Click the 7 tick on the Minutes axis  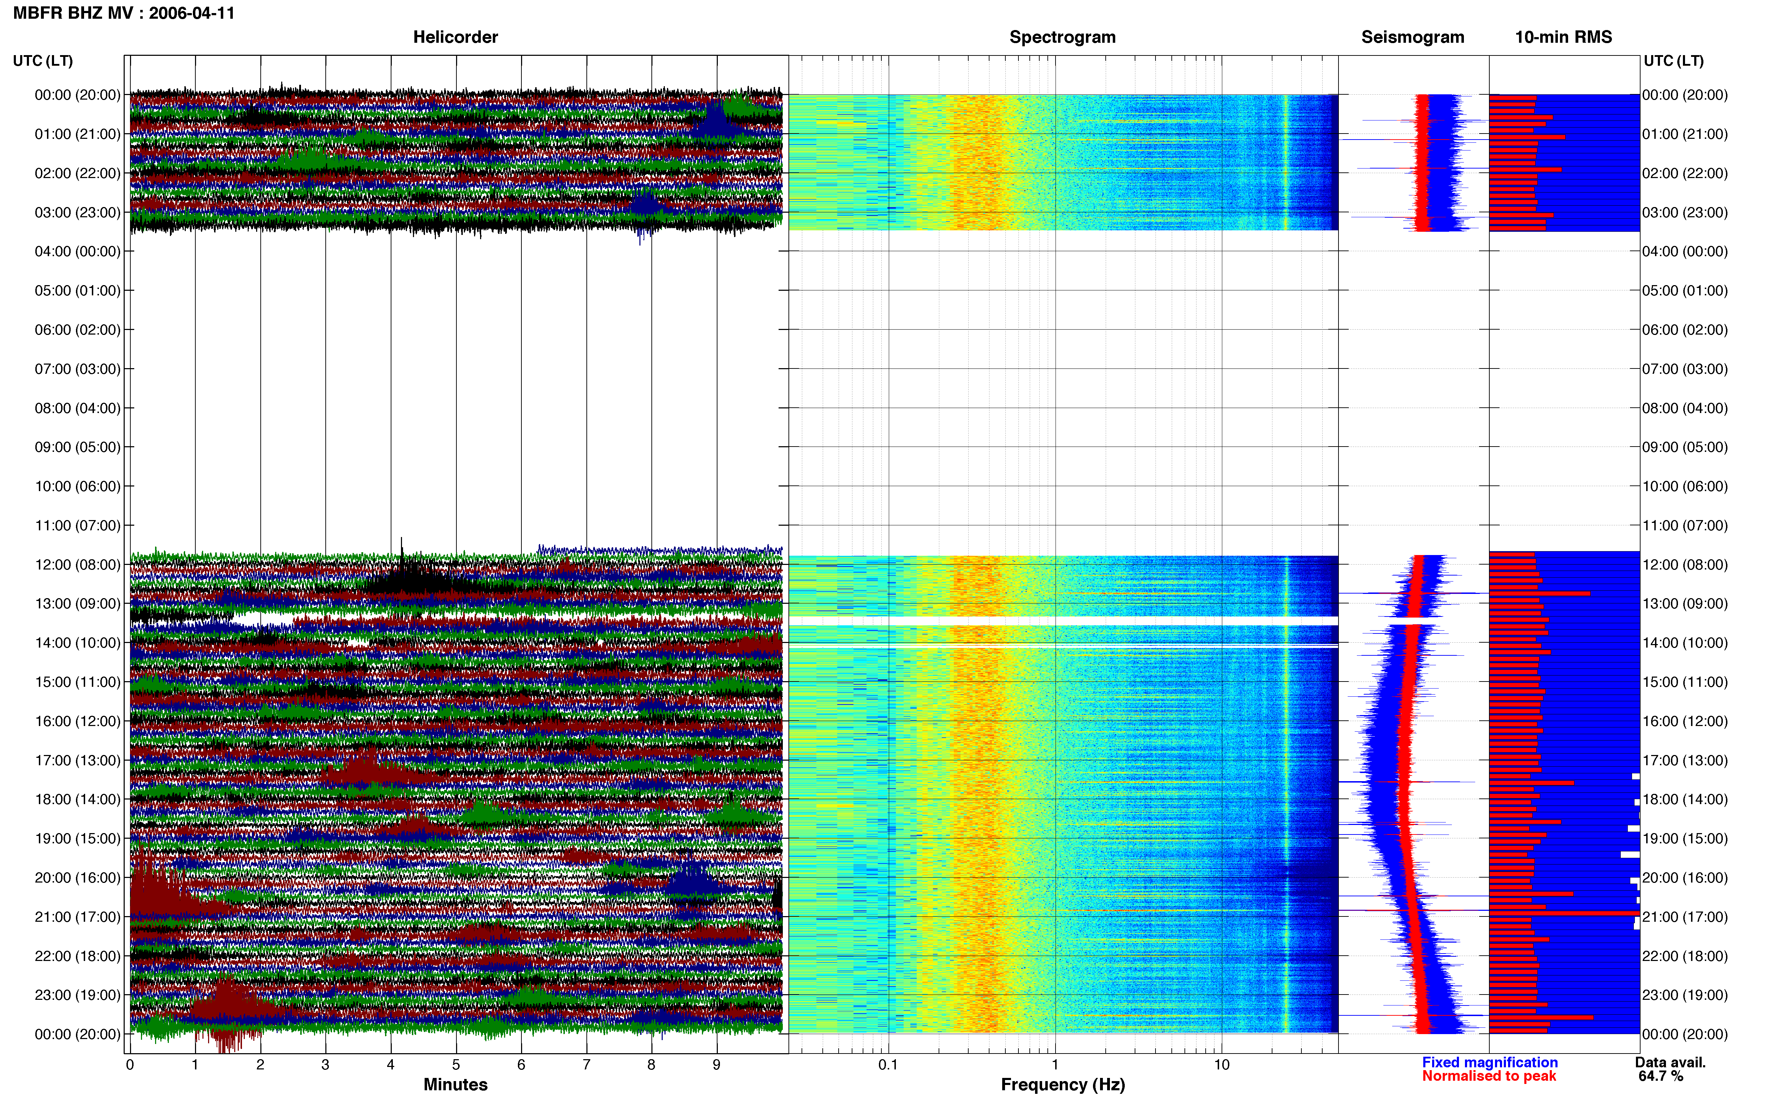[x=587, y=1064]
